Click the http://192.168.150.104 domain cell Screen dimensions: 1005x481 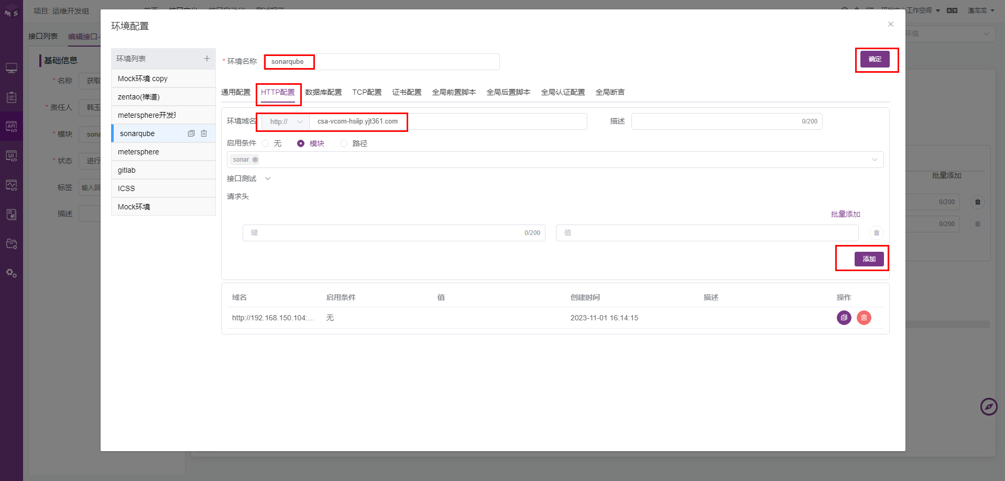tap(273, 318)
